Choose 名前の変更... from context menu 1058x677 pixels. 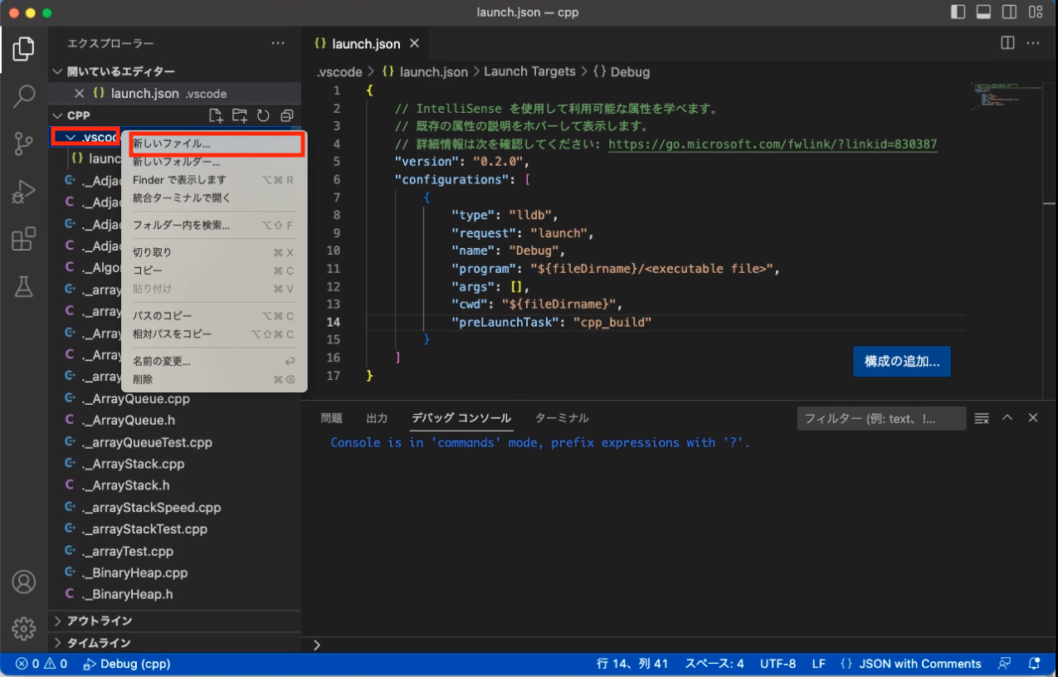(x=214, y=362)
